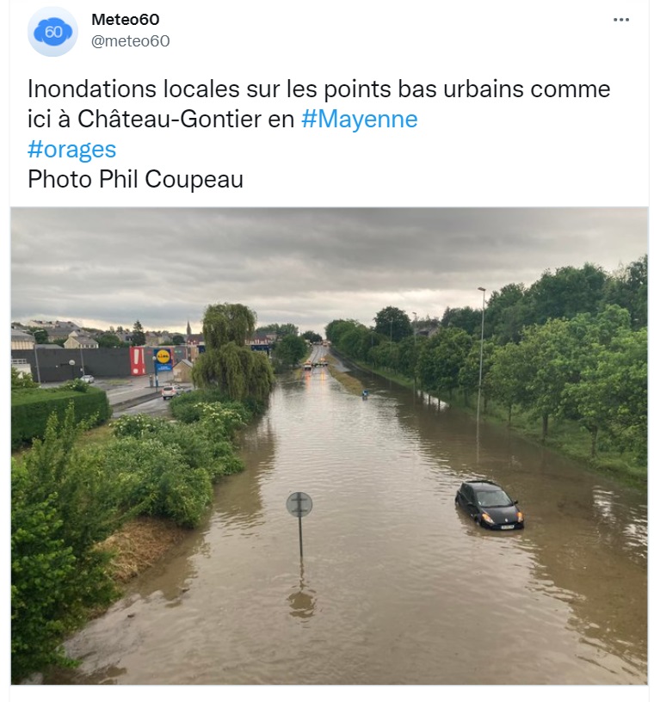Image resolution: width=654 pixels, height=702 pixels.
Task: Click the stranded black car in photo
Action: click(489, 504)
